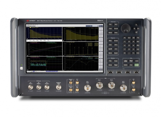Image resolution: width=161 pixels, height=117 pixels.
Task: Tap digit 2 on the keypad
Action: 129,49
